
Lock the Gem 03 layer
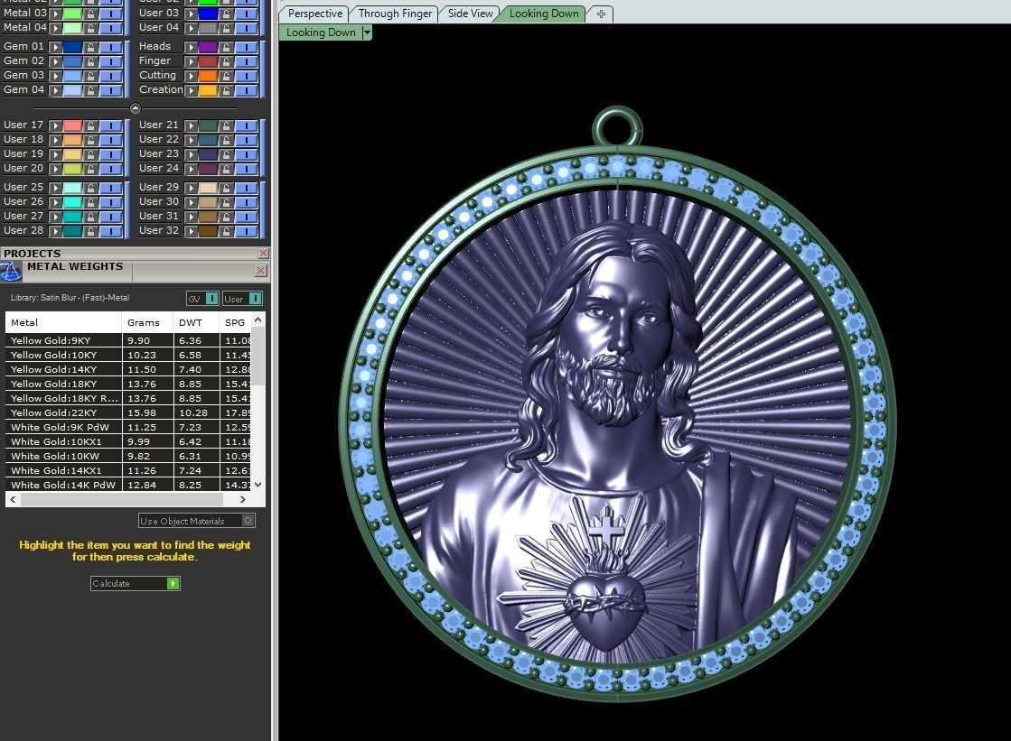pos(91,76)
